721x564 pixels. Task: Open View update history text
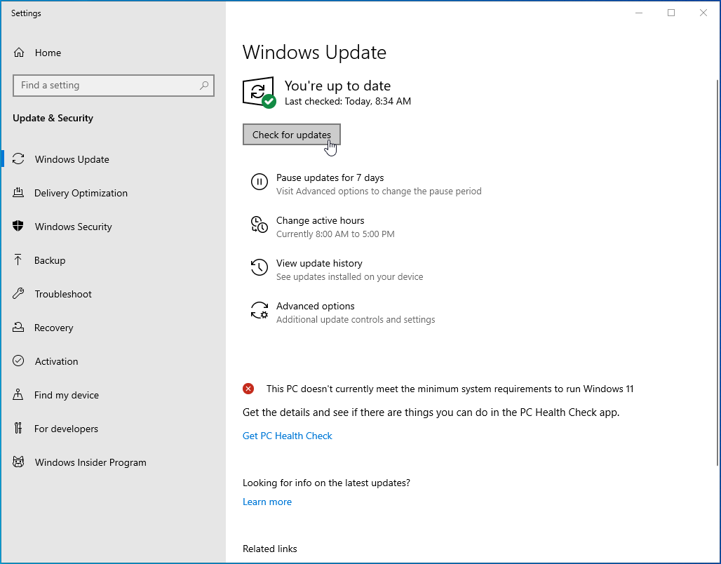point(319,263)
